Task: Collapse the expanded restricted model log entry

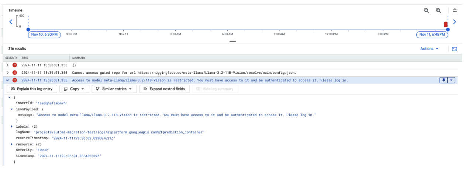Action: (x=7, y=80)
